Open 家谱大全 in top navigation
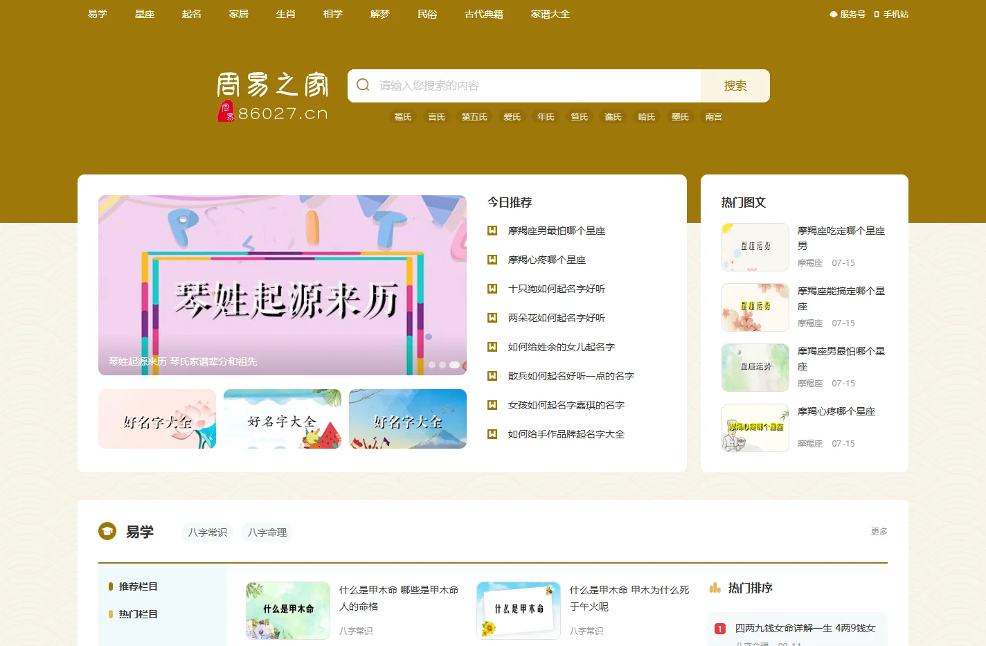 click(x=550, y=14)
